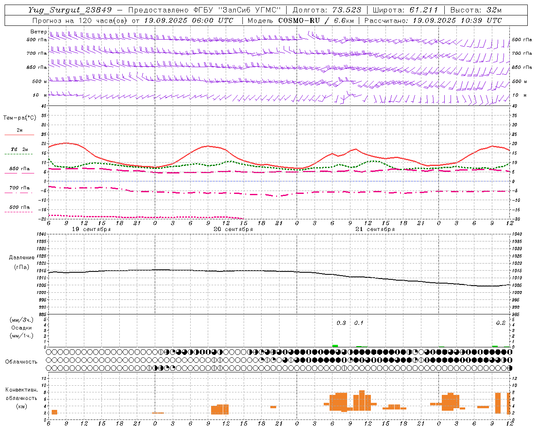
Task: Click the precipitation value '0.3'
Action: click(x=341, y=323)
